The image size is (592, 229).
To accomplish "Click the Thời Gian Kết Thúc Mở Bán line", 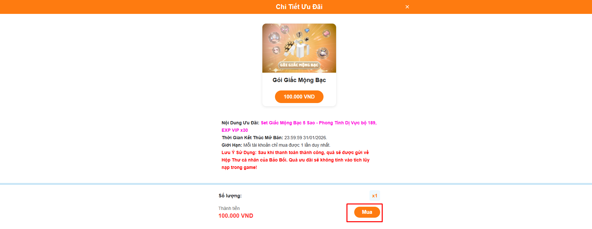I will pyautogui.click(x=274, y=138).
